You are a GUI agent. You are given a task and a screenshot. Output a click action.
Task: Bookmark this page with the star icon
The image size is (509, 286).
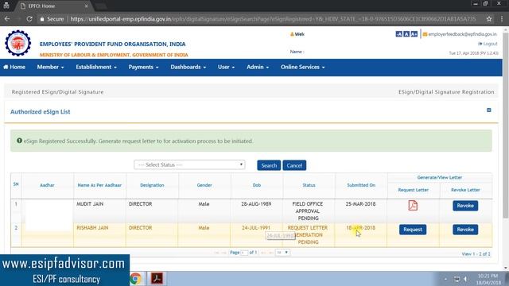(489, 19)
